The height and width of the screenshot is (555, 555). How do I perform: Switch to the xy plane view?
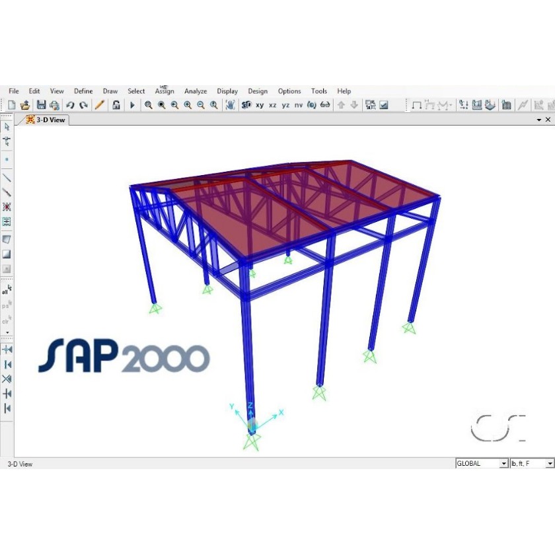click(x=260, y=105)
